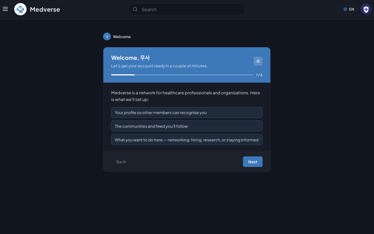Click the search magnifier icon
This screenshot has height=234, width=374.
pyautogui.click(x=135, y=9)
